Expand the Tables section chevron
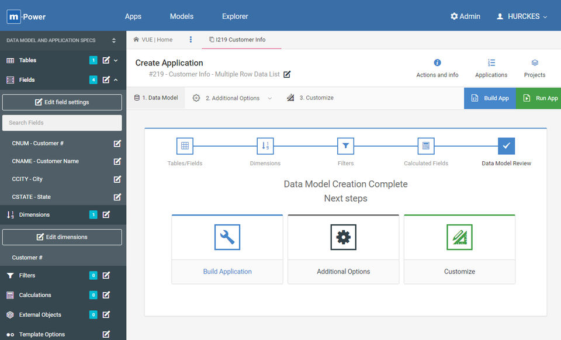This screenshot has height=340, width=561. click(x=116, y=60)
